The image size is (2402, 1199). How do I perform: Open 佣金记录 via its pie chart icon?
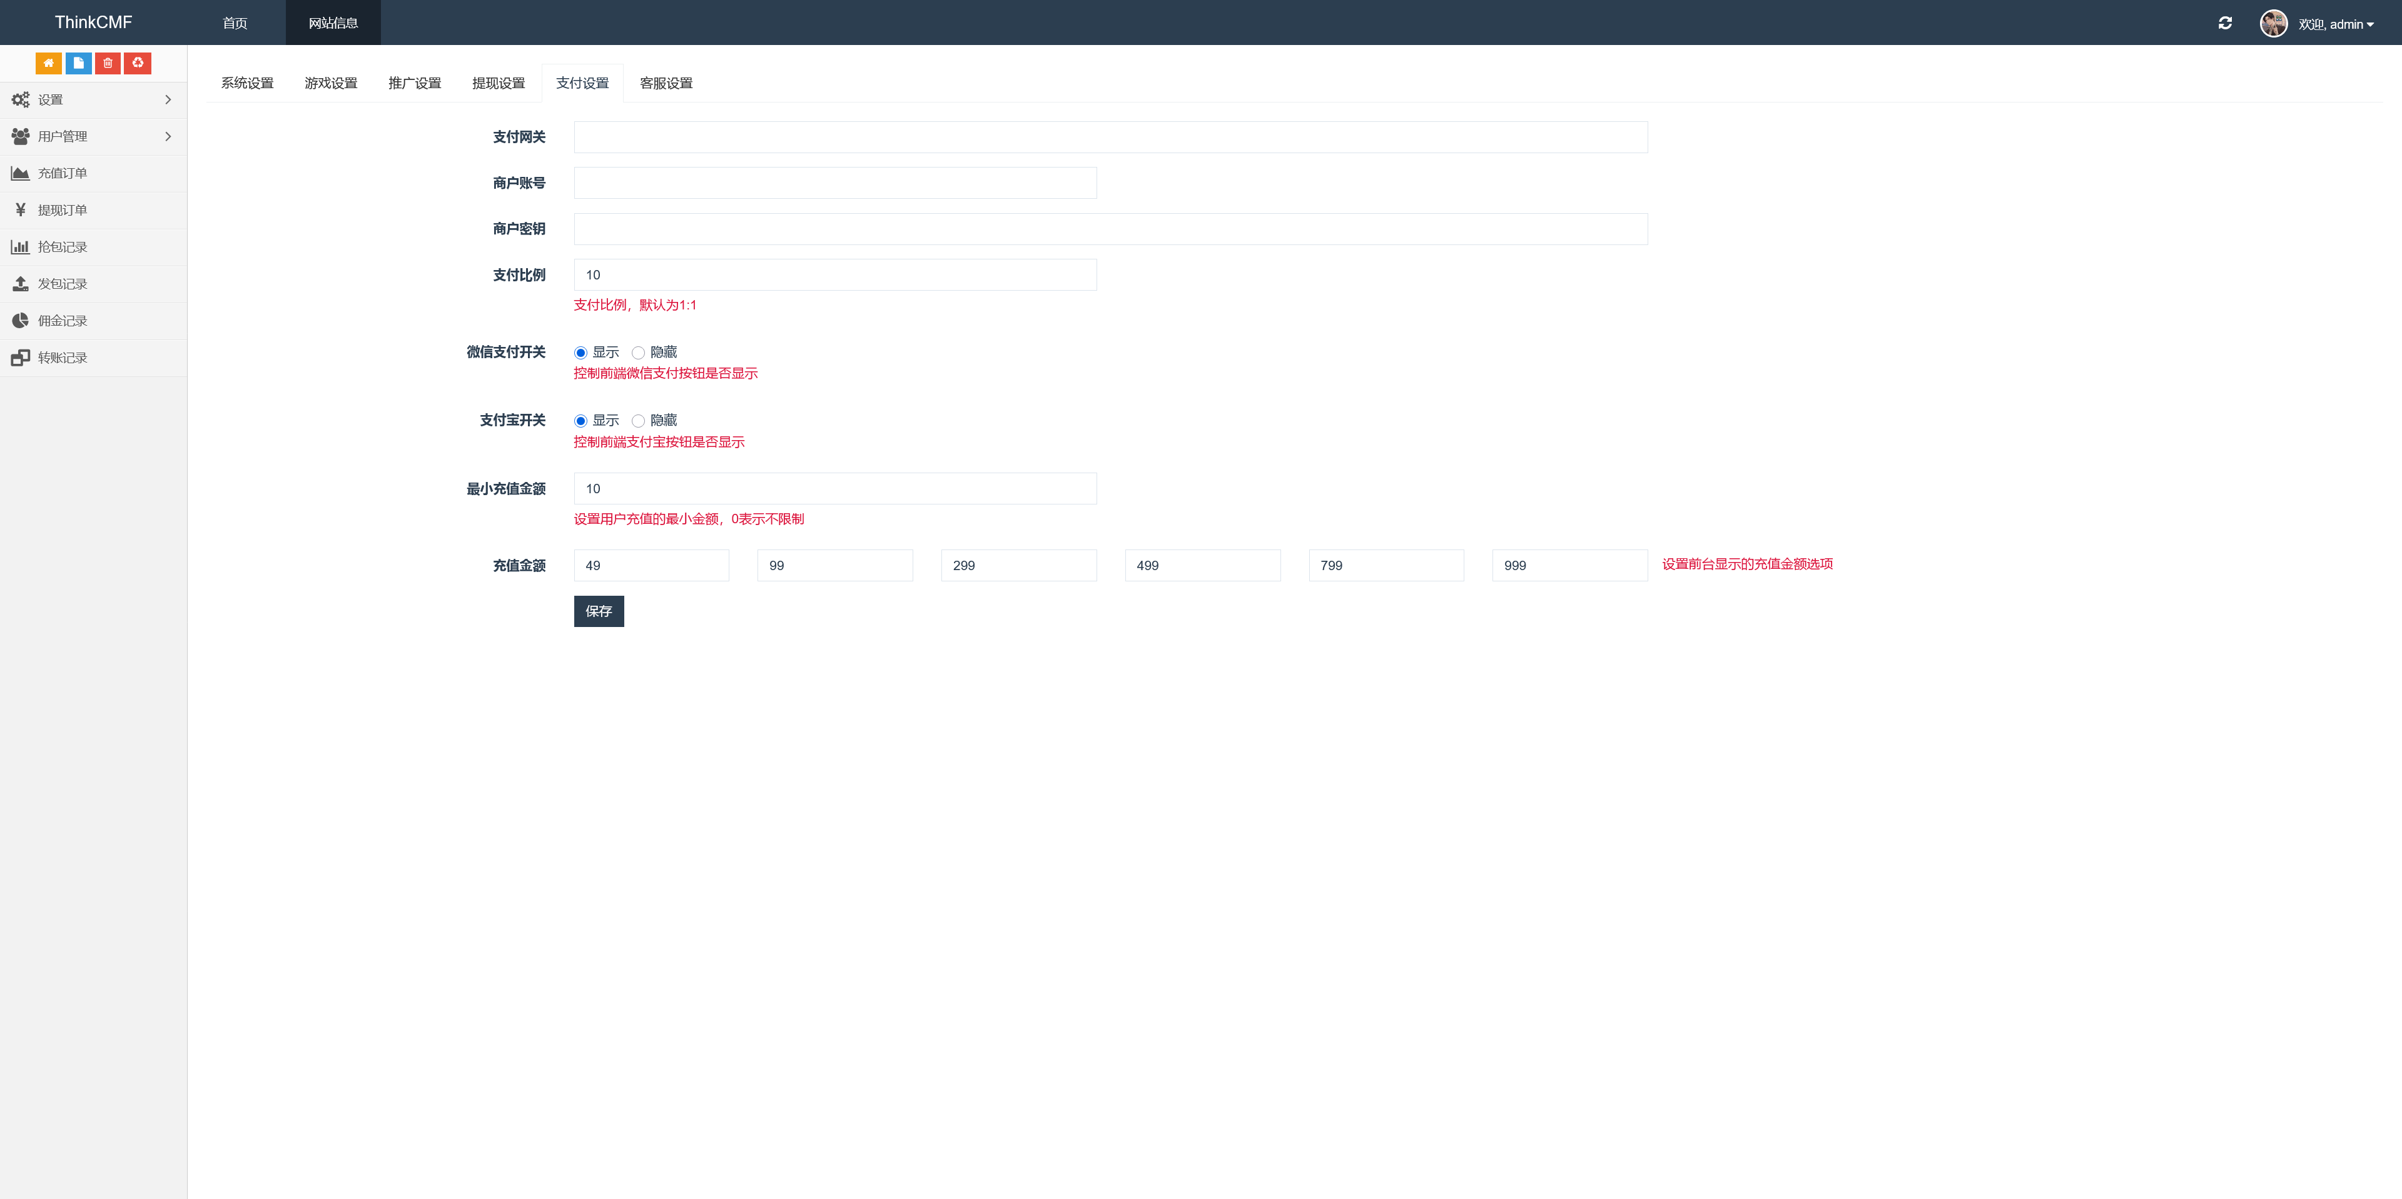pyautogui.click(x=21, y=321)
